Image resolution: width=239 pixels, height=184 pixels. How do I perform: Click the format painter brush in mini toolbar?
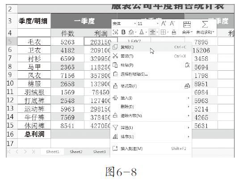tap(174, 32)
